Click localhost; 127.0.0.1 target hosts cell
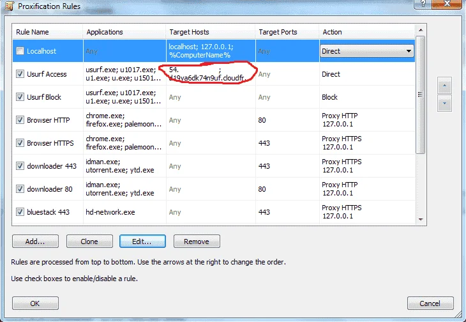 point(211,51)
